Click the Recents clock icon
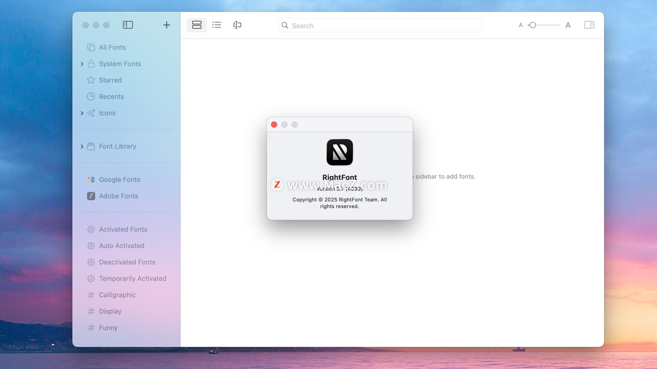The image size is (657, 369). click(91, 96)
